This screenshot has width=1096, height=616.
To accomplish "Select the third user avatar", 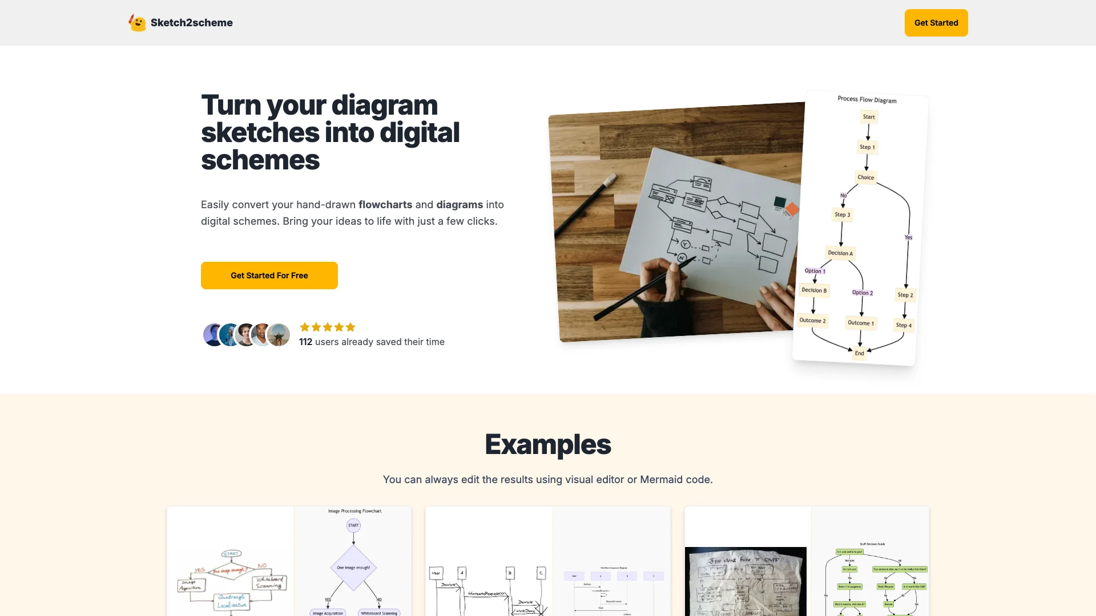I will point(246,335).
